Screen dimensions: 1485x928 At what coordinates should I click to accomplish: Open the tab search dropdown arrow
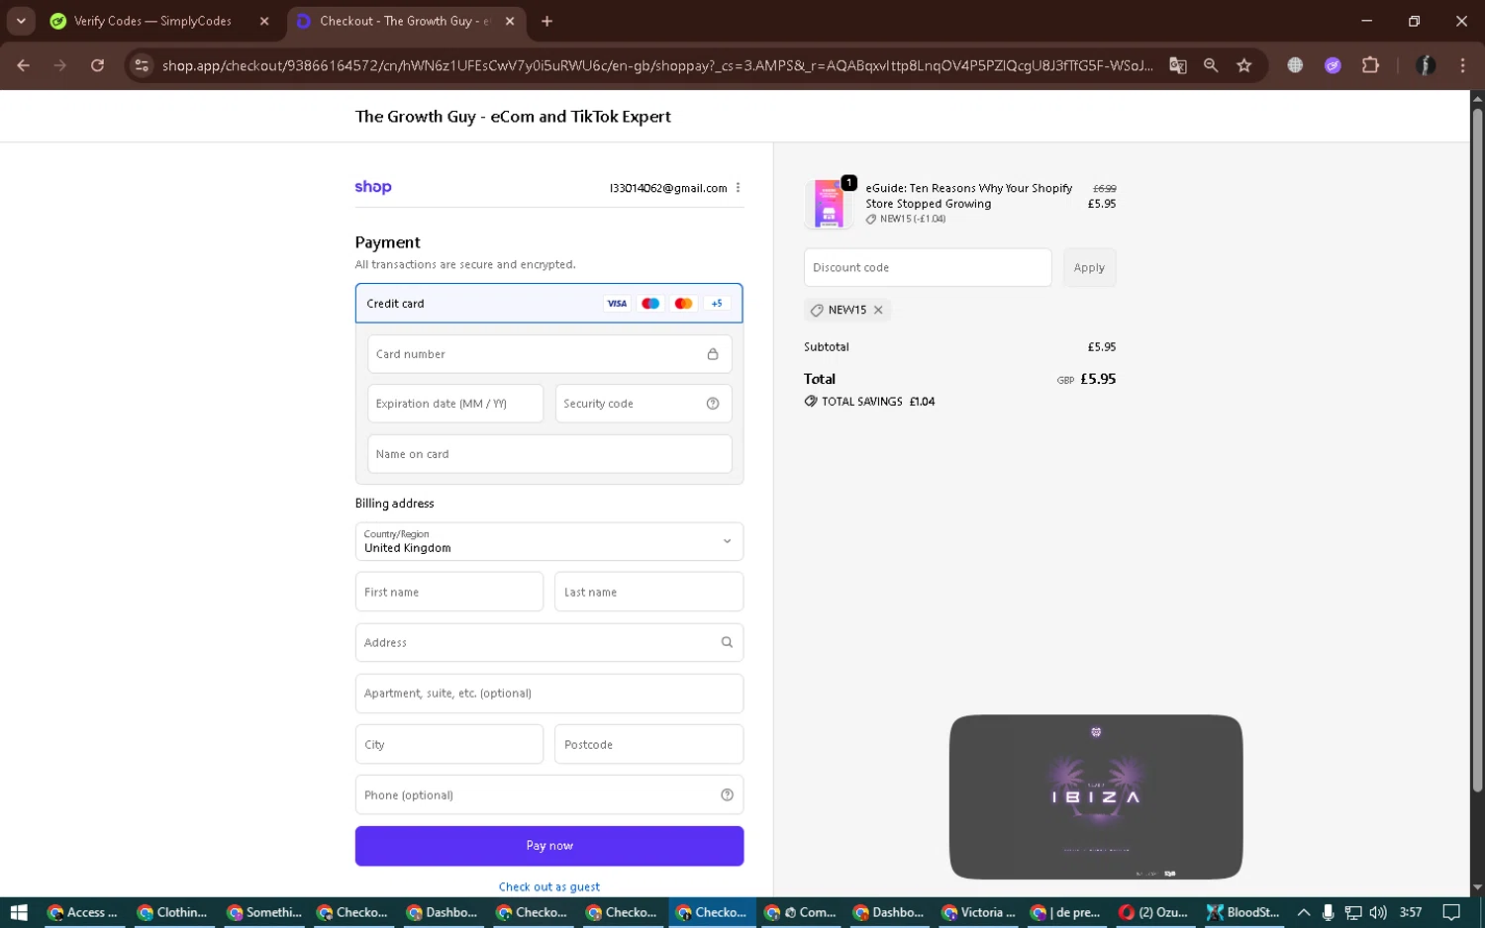[21, 21]
